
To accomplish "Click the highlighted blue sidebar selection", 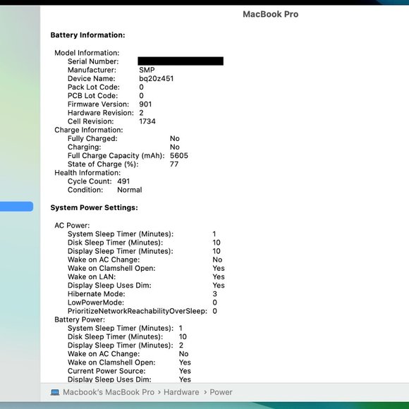I will pos(16,207).
